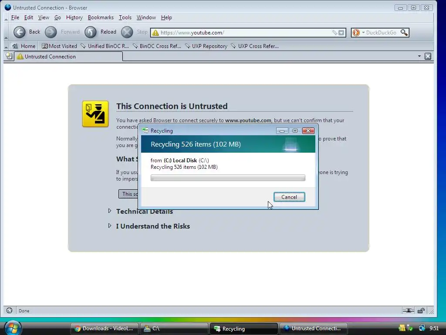Click the warning icon in the address bar

pos(155,33)
